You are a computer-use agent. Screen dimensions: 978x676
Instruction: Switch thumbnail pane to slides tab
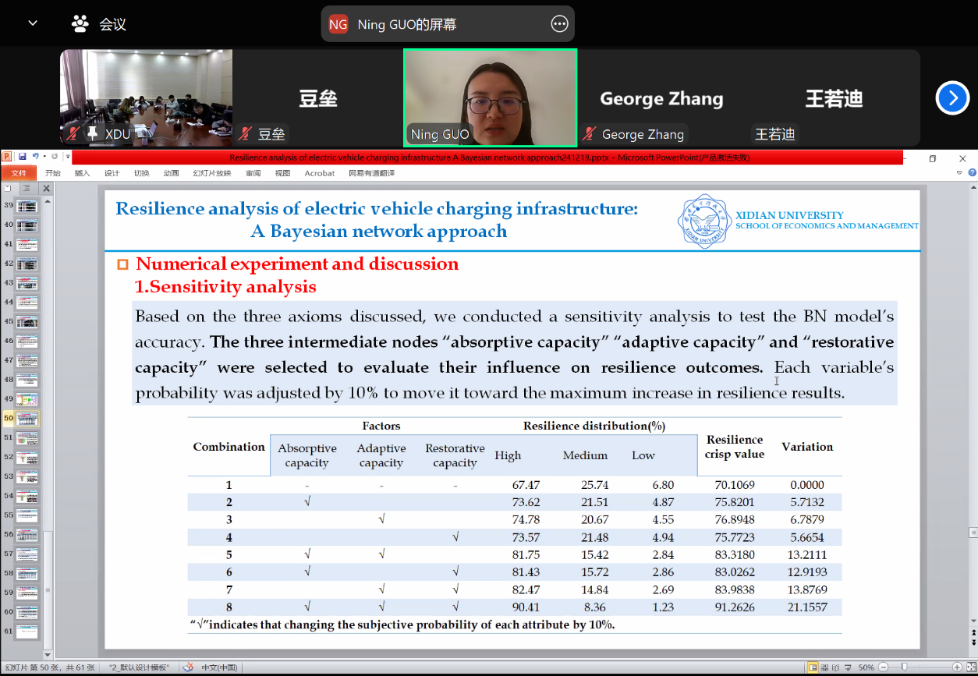pyautogui.click(x=8, y=188)
